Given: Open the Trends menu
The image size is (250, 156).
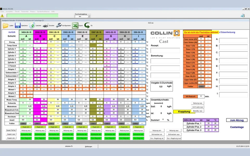Looking at the screenshot, I should [x=17, y=11].
